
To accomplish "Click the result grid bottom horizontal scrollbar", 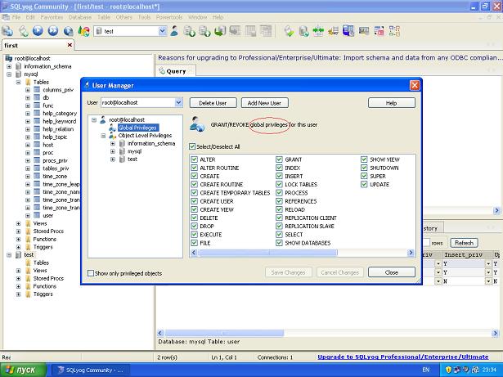I will [225, 333].
